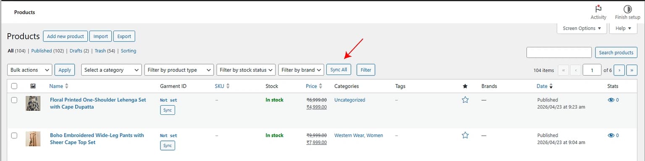Image resolution: width=645 pixels, height=161 pixels.
Task: Click the image thumbnail column header icon
Action: pyautogui.click(x=33, y=86)
